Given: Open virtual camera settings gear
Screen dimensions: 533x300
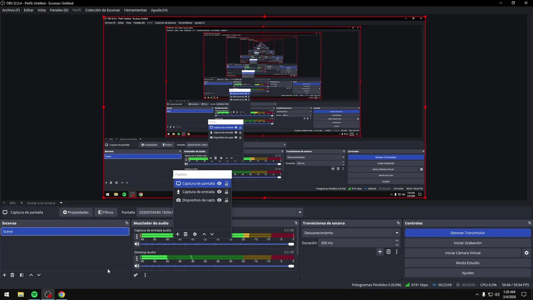Looking at the screenshot, I should coord(526,253).
